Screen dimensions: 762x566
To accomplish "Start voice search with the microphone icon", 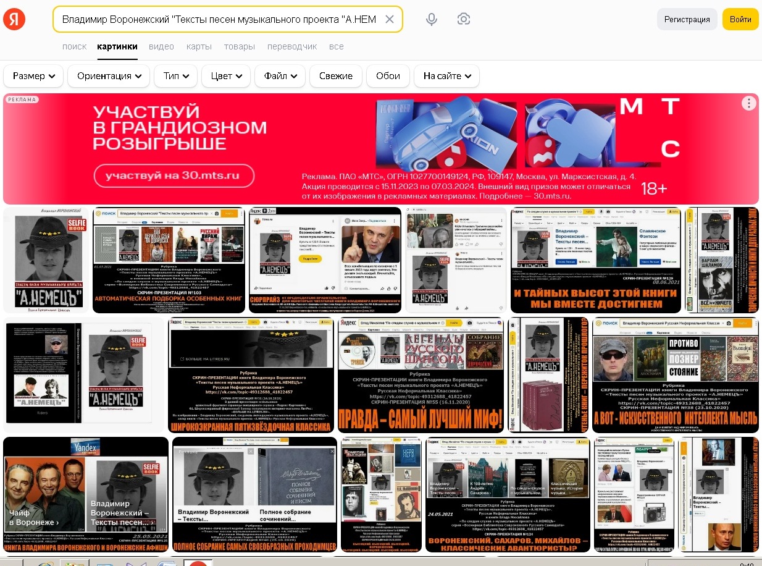I will click(x=432, y=19).
